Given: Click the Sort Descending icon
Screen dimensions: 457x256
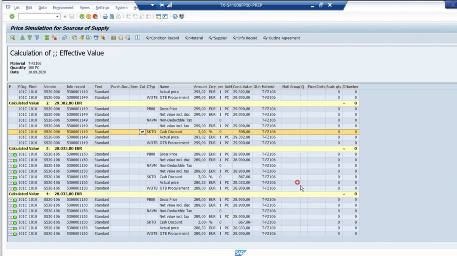Looking at the screenshot, I should pyautogui.click(x=30, y=38).
